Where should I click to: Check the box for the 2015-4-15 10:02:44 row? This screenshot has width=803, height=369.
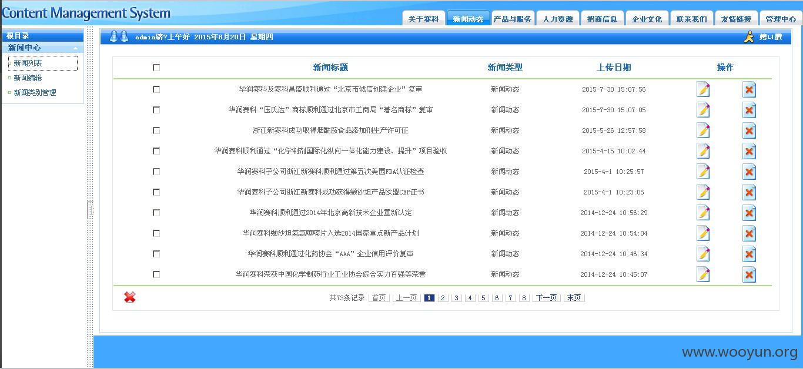[x=156, y=151]
